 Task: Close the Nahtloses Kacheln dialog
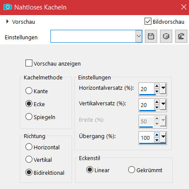click(x=184, y=7)
